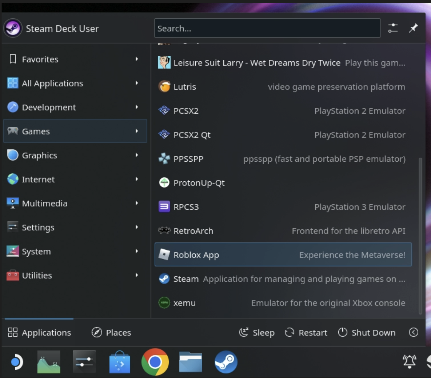Launch RetroArch via its icon
The width and height of the screenshot is (431, 378).
164,231
